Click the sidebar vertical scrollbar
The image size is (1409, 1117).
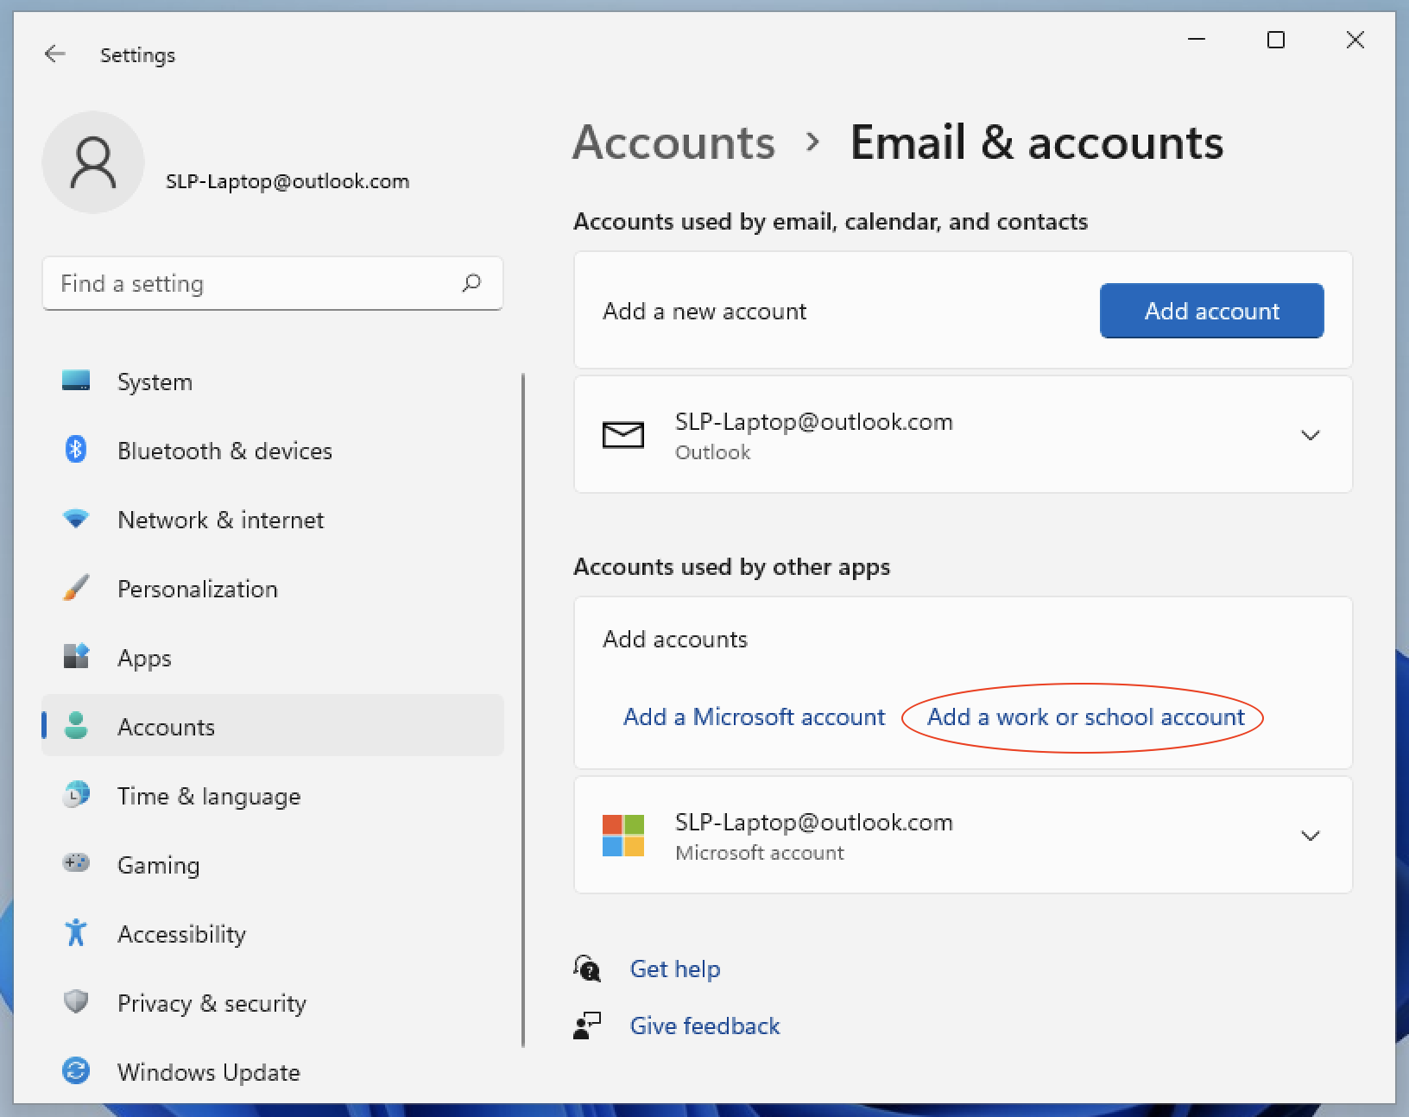[523, 710]
